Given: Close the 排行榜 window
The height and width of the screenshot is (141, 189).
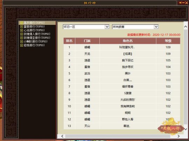Looking at the screenshot, I should [187, 3].
